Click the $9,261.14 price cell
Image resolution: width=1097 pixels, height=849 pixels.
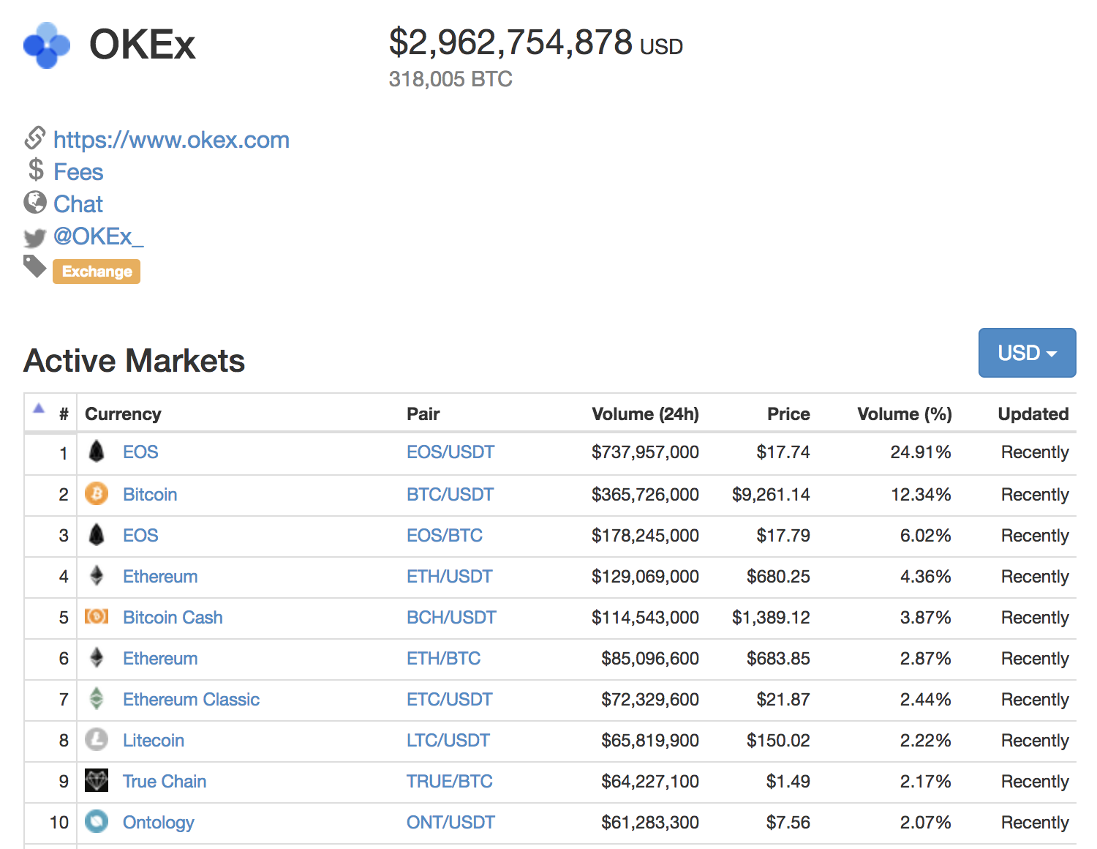click(x=771, y=495)
